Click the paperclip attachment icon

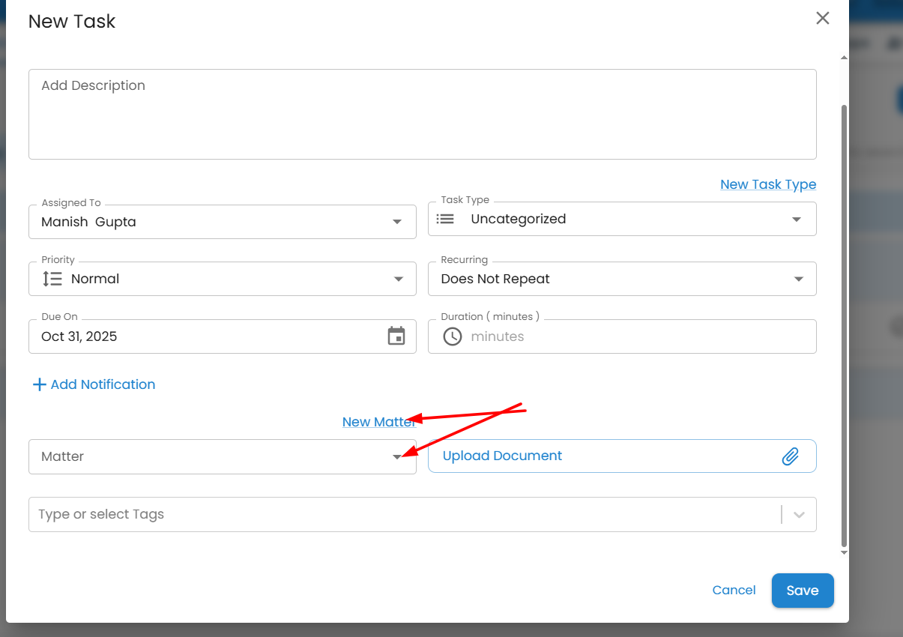(x=790, y=456)
